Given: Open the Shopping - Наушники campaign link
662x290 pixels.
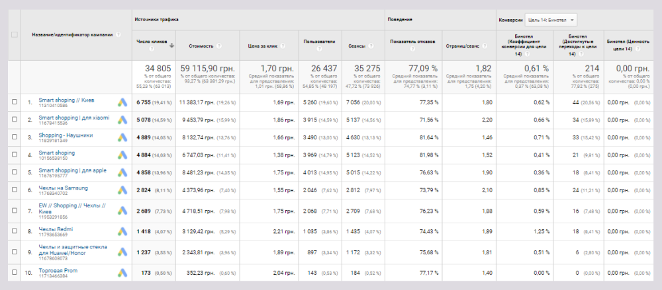Looking at the screenshot, I should 66,134.
